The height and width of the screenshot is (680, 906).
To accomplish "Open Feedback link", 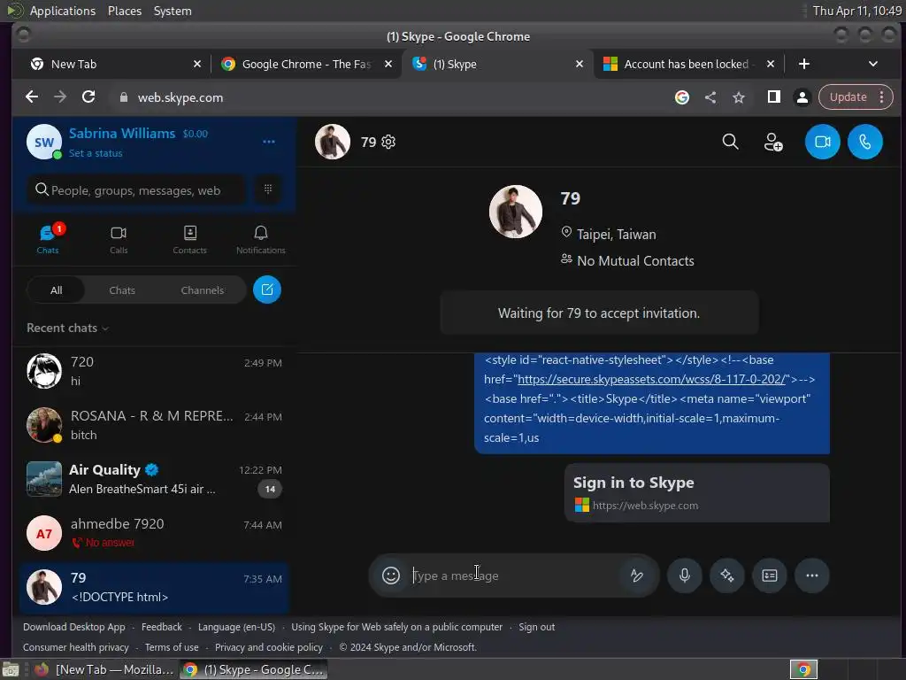I will [x=162, y=627].
